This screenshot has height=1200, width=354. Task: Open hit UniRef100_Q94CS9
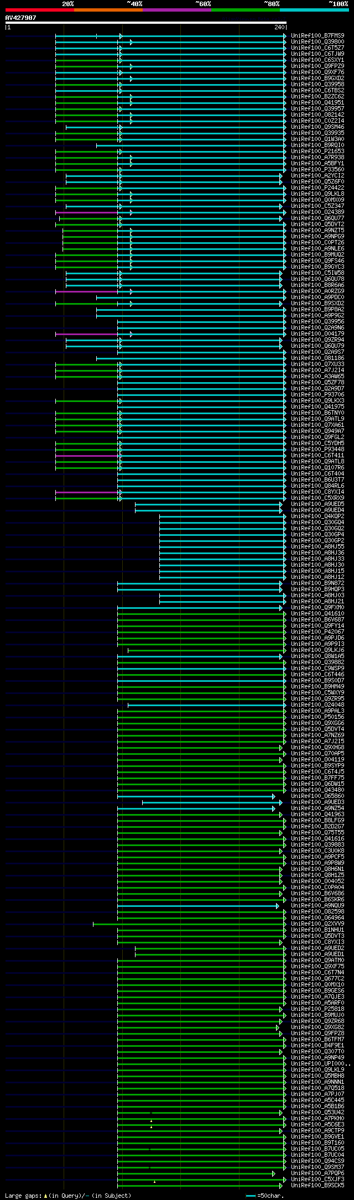pos(317,1161)
